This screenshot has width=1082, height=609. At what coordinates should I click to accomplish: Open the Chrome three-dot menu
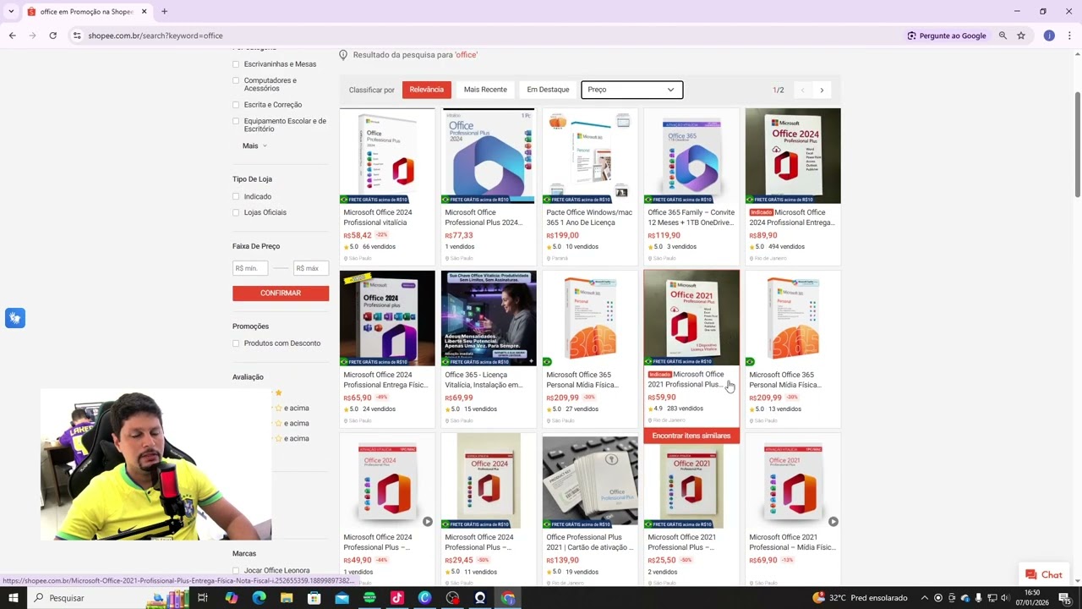coord(1069,36)
